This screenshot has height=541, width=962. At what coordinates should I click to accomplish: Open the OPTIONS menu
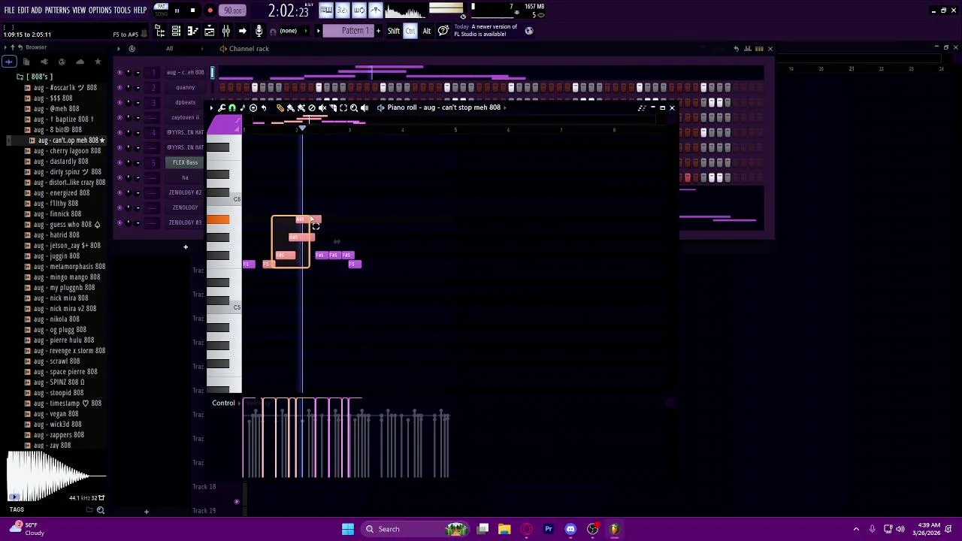click(x=100, y=10)
